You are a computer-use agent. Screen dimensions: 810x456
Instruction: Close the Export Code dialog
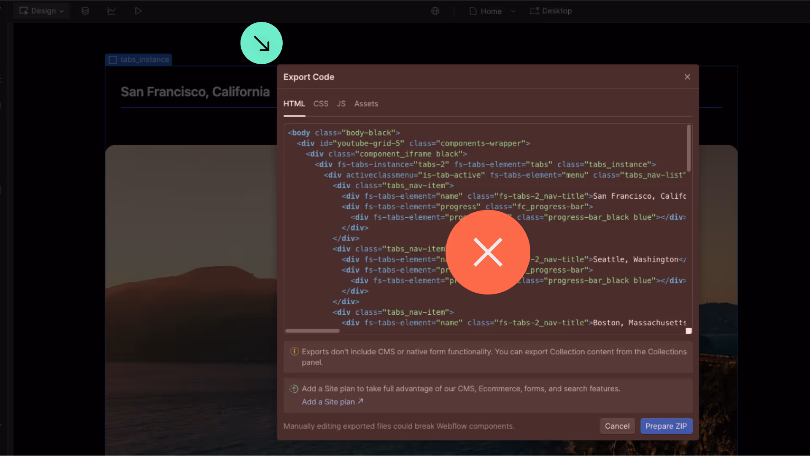[687, 77]
